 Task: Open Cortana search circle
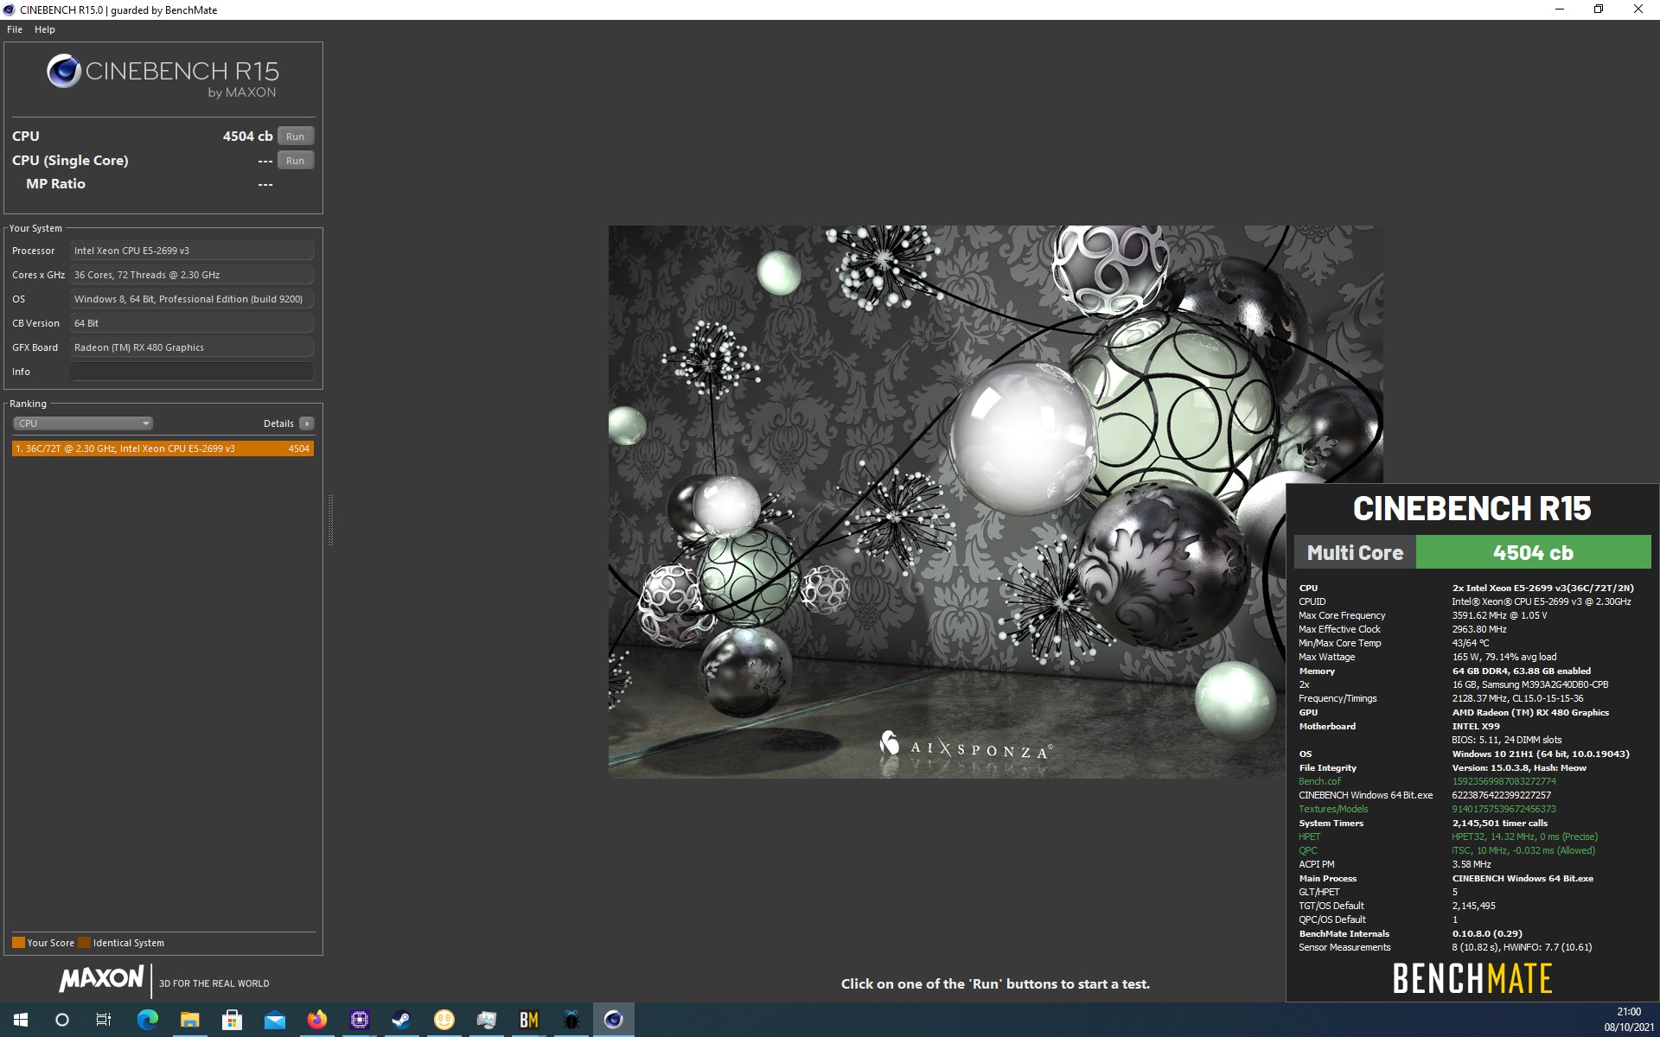click(62, 1020)
